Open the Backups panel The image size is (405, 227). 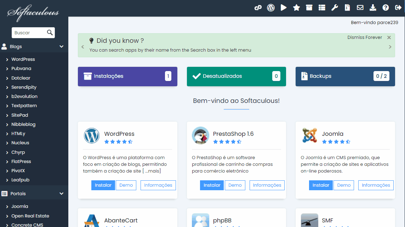point(345,76)
